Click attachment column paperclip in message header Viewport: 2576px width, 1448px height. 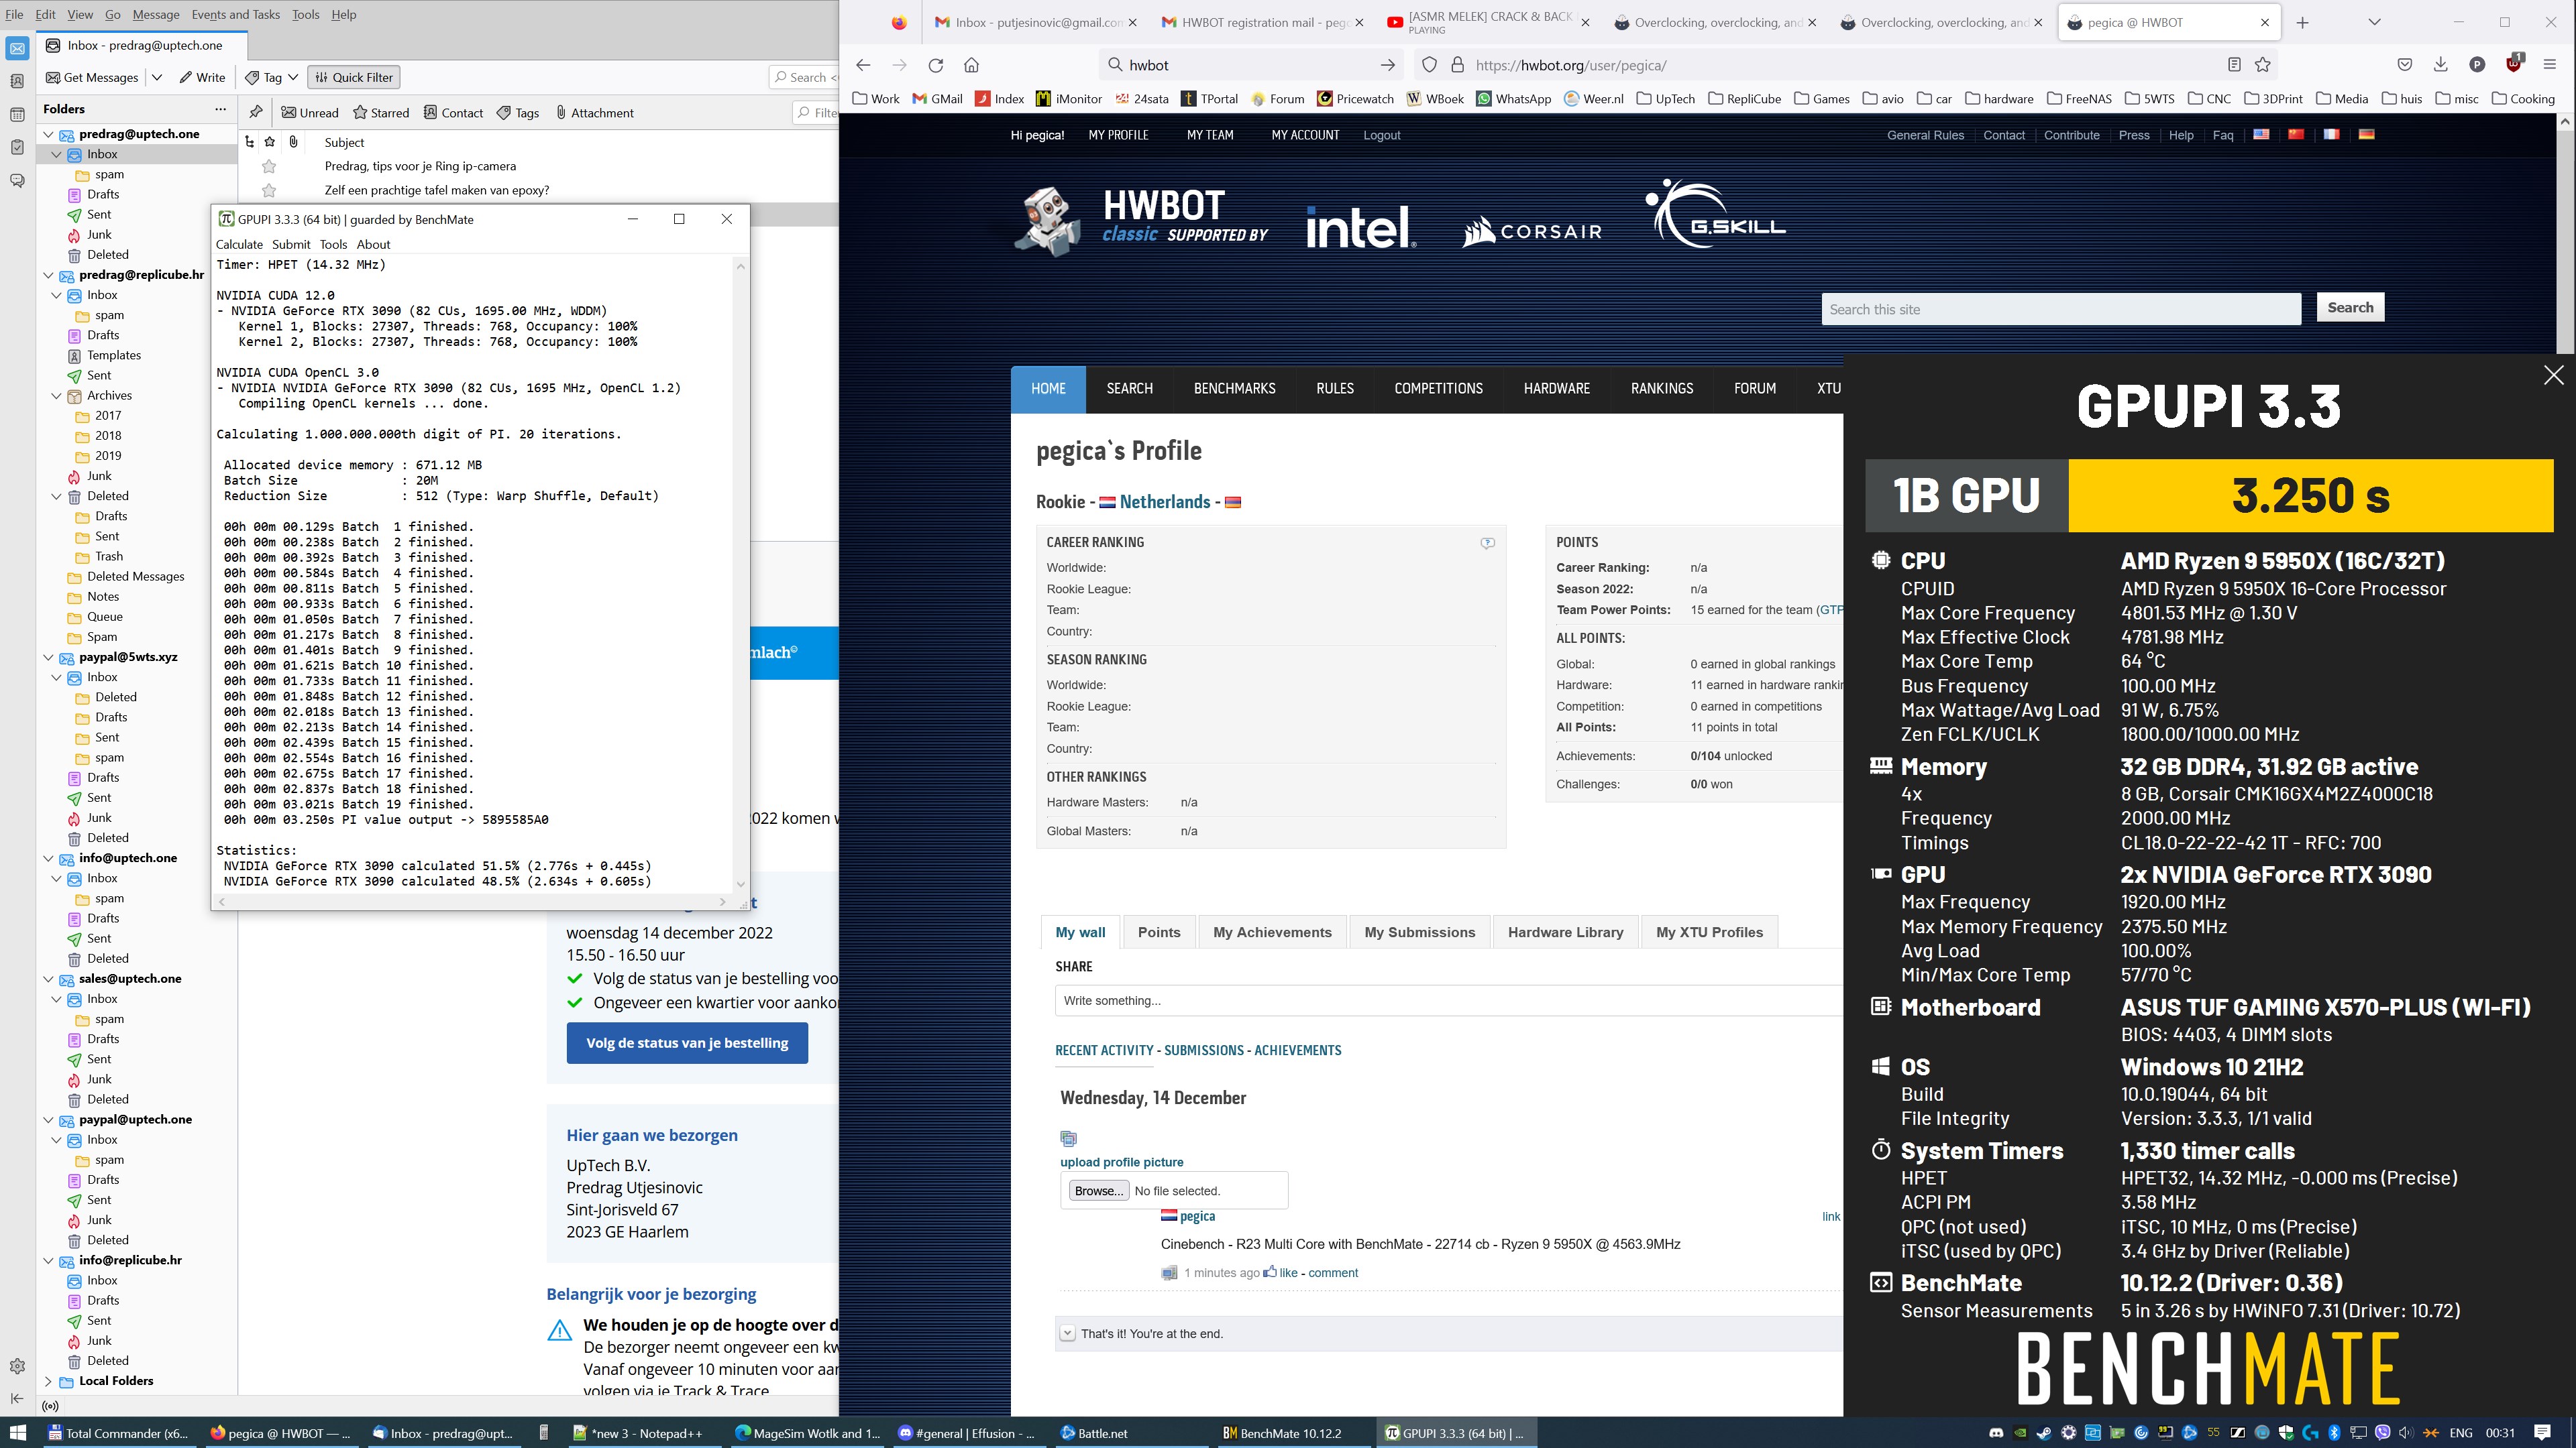(293, 142)
